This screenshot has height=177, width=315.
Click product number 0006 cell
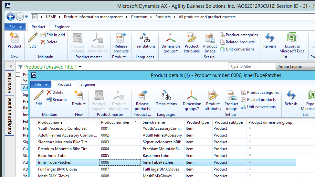pos(120,162)
